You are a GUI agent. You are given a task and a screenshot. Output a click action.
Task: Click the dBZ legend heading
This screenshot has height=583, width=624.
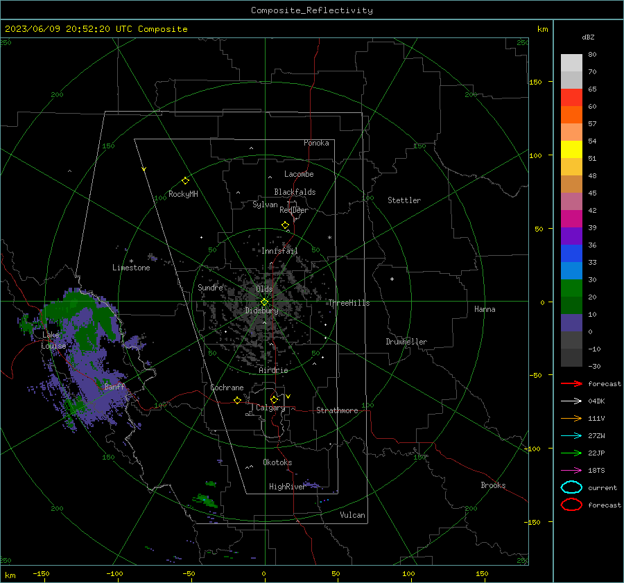[588, 37]
